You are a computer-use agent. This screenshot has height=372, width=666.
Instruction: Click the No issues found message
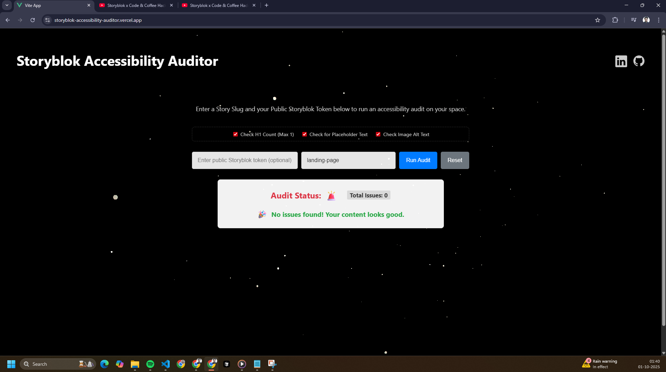(338, 215)
